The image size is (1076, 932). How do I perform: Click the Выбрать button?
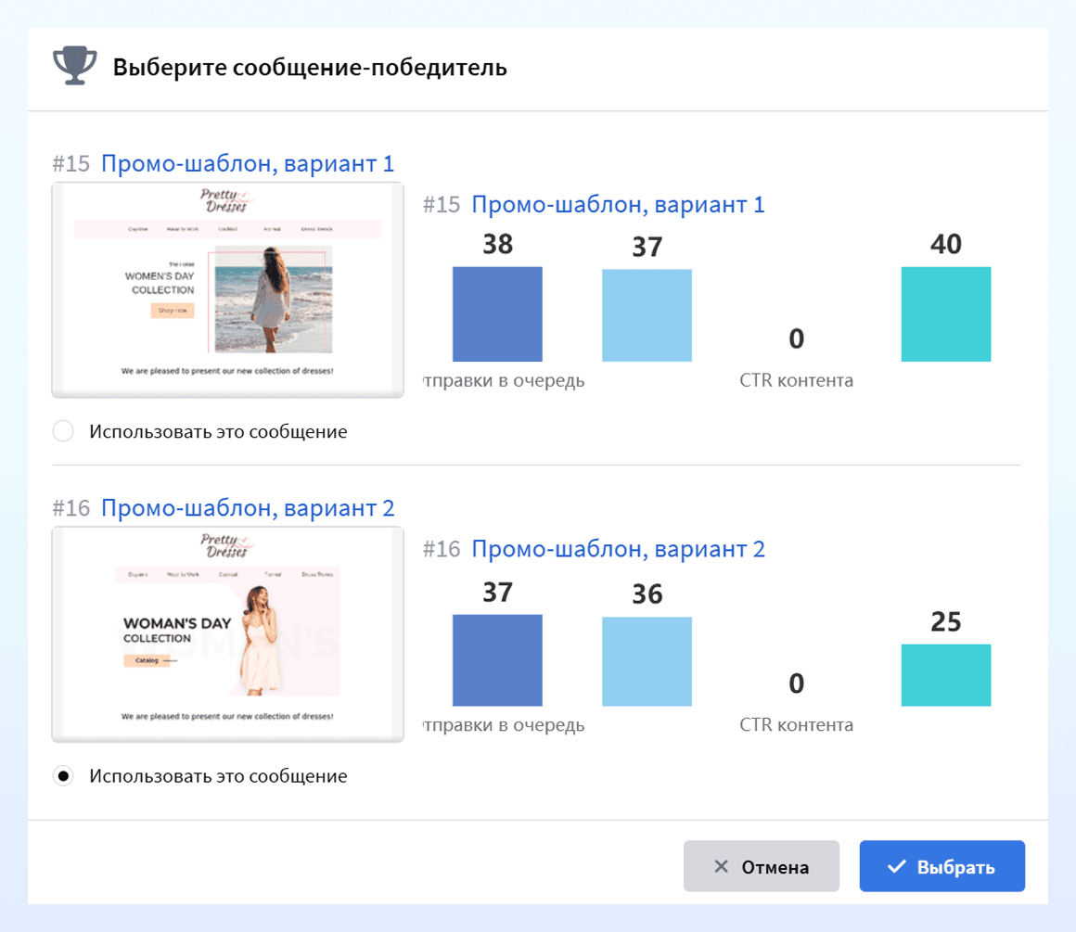[942, 866]
